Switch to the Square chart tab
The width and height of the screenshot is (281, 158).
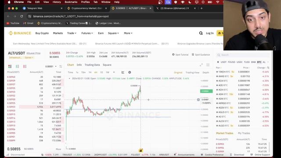click(x=107, y=65)
